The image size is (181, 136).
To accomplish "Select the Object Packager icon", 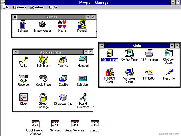I will click(43, 97).
